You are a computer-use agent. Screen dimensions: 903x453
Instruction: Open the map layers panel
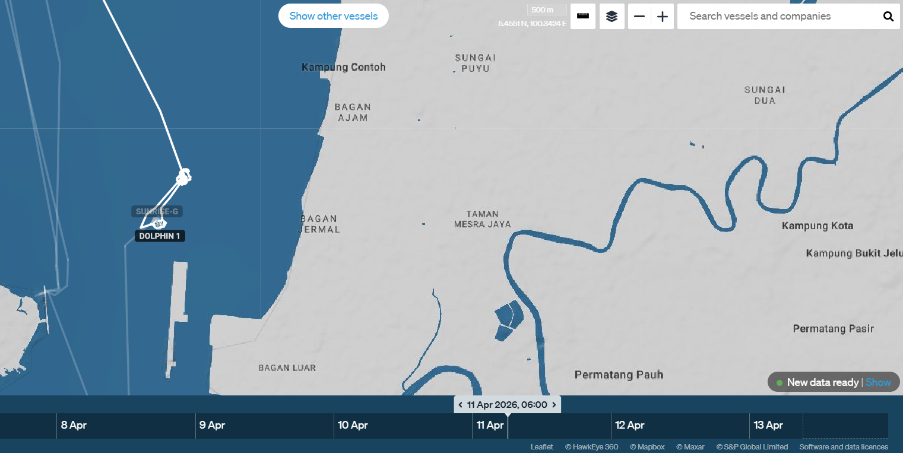tap(611, 16)
